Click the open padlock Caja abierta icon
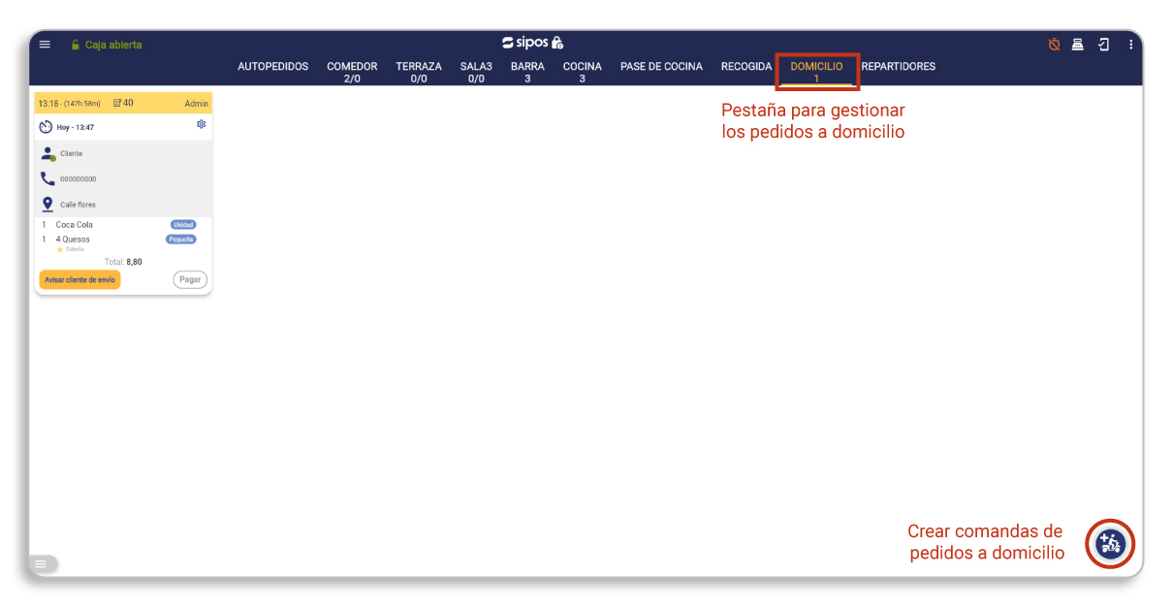 pos(75,45)
